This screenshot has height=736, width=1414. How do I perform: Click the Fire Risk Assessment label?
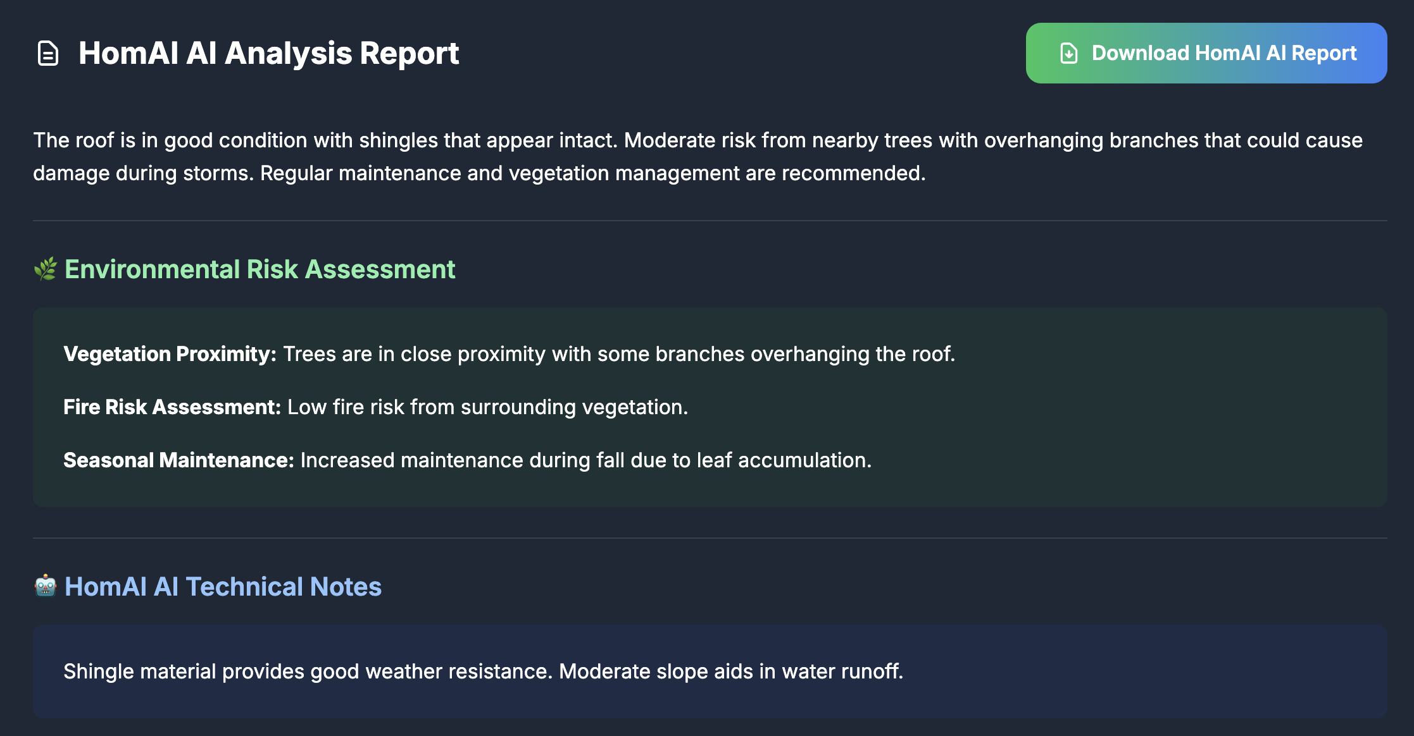(172, 407)
